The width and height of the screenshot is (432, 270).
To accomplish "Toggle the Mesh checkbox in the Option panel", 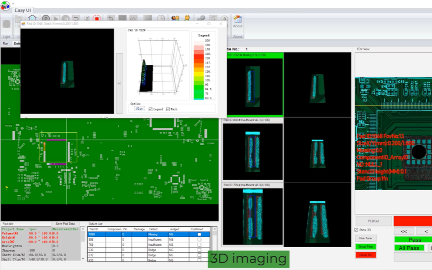I will tap(168, 109).
